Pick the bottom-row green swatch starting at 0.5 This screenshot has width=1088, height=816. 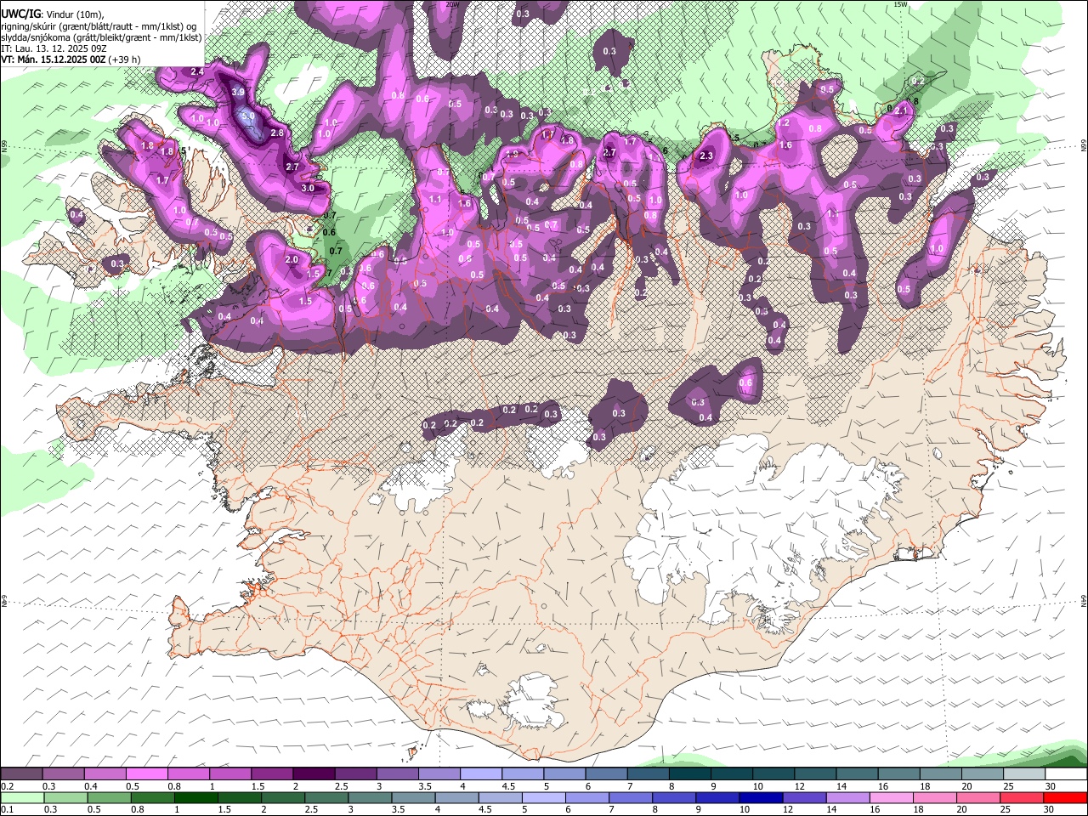(110, 797)
